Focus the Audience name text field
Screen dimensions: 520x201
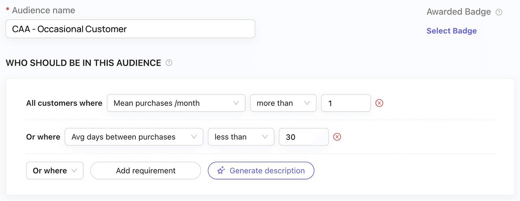tap(130, 29)
